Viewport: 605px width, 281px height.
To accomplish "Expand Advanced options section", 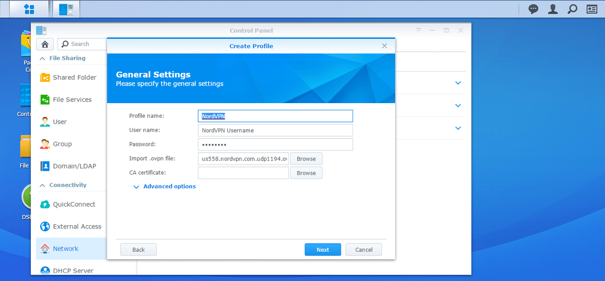I will (x=164, y=186).
